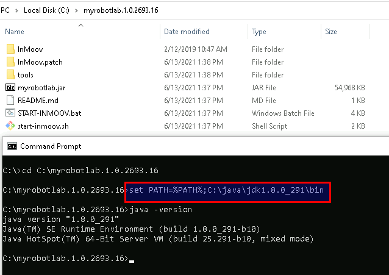The height and width of the screenshot is (275, 389).
Task: Navigate to Local Disk (C:) in breadcrumb
Action: [x=46, y=10]
